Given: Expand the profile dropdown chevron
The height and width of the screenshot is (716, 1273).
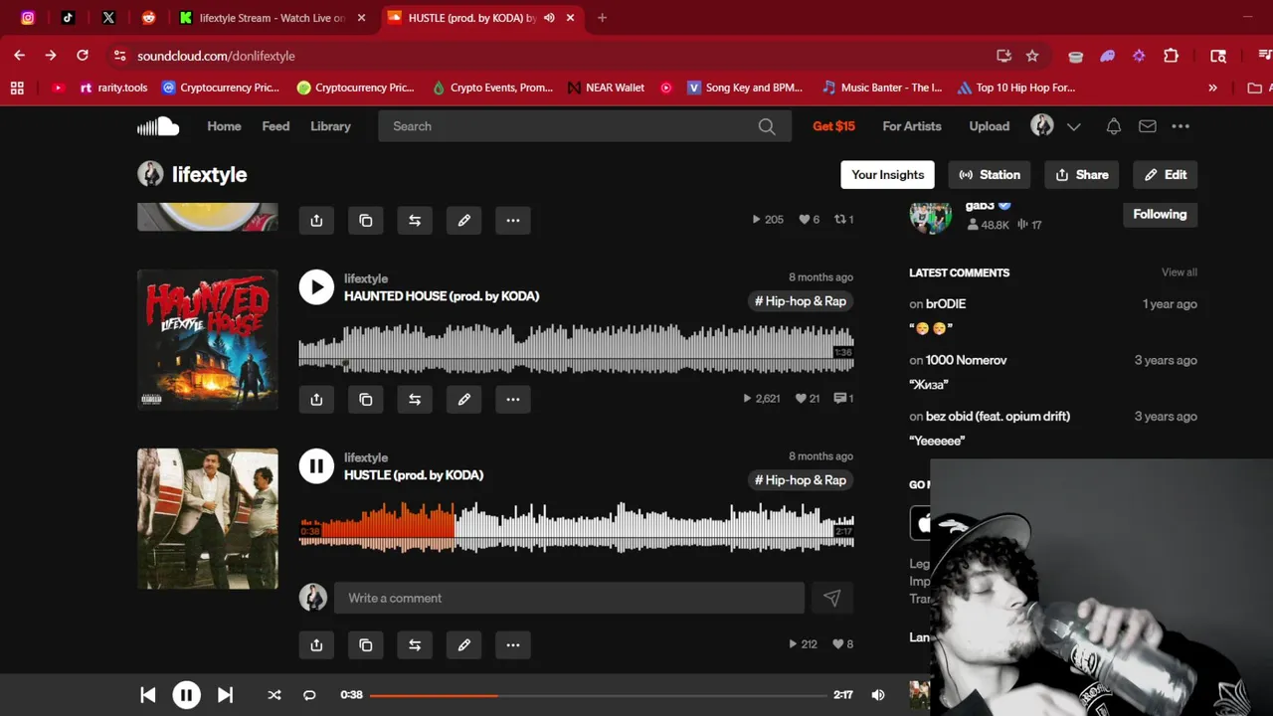Looking at the screenshot, I should tap(1073, 126).
